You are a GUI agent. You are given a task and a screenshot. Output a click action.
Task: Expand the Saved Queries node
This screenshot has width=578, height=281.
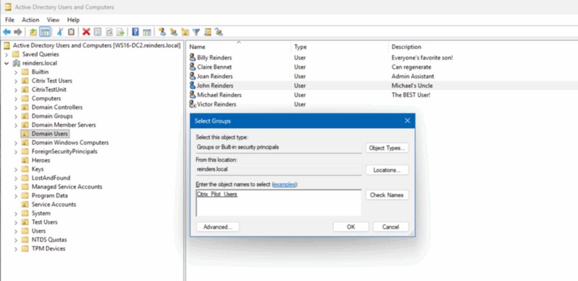coord(6,55)
